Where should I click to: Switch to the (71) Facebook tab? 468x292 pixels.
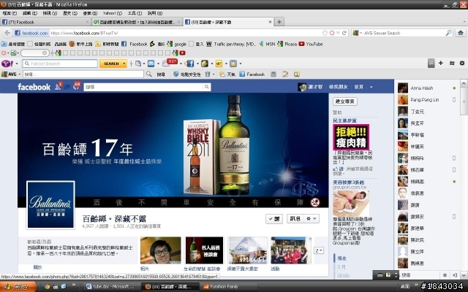coord(45,22)
